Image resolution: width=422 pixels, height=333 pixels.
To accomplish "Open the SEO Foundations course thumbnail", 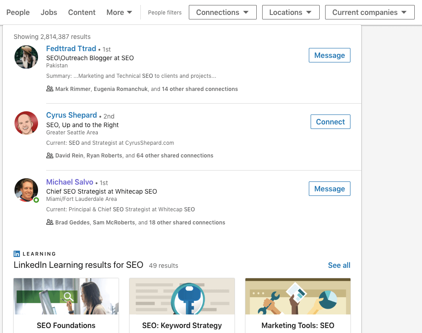I will 66,296.
